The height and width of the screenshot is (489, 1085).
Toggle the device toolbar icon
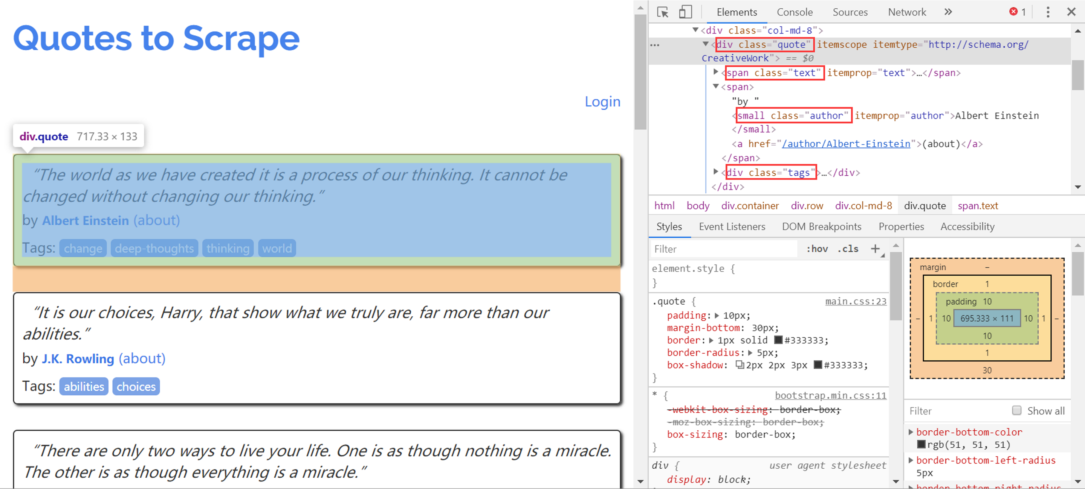coord(685,12)
